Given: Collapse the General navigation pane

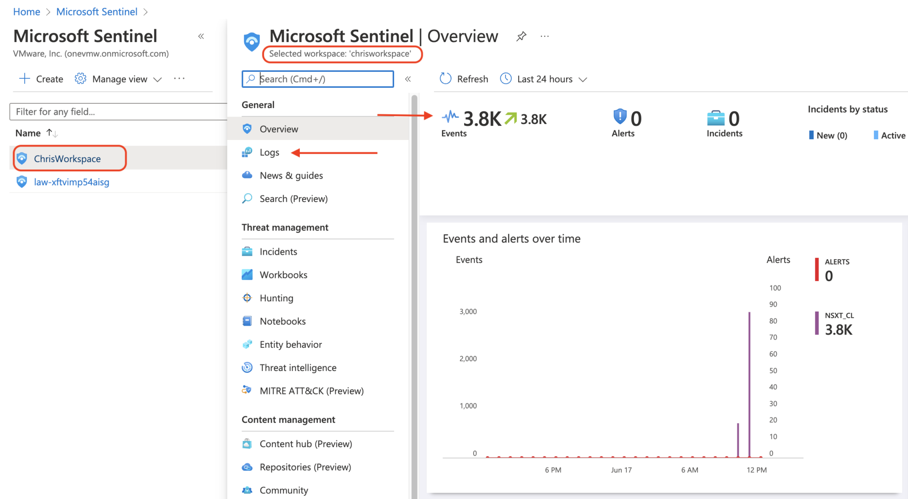Looking at the screenshot, I should point(408,79).
